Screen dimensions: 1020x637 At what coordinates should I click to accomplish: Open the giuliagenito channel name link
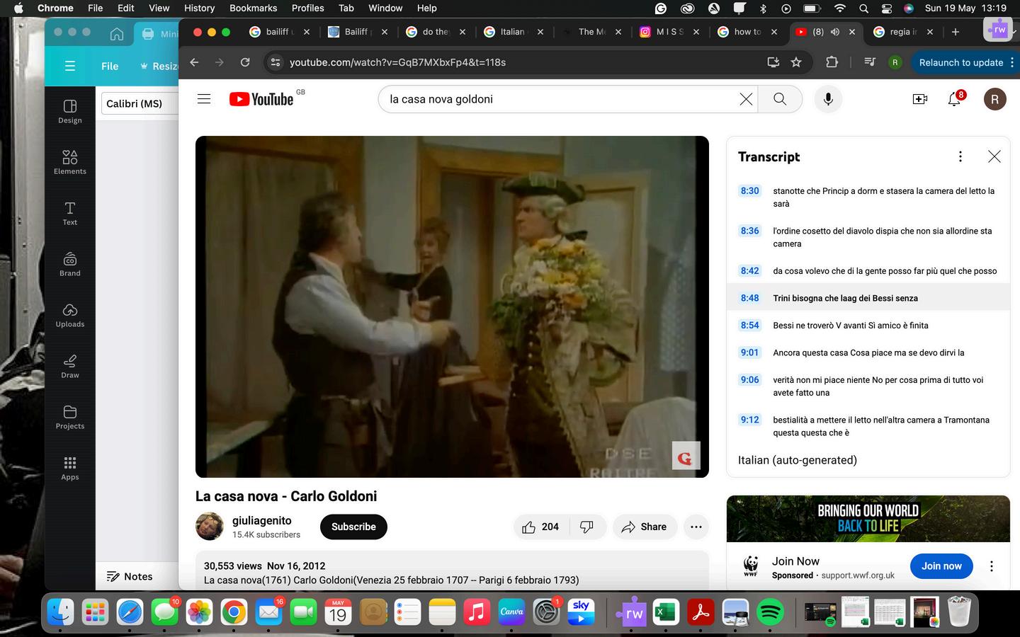[x=262, y=520]
